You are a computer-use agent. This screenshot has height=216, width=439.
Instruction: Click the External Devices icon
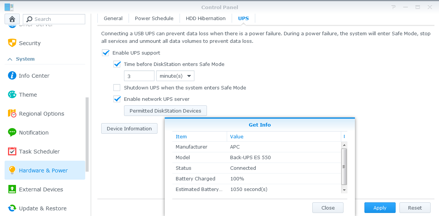point(12,189)
